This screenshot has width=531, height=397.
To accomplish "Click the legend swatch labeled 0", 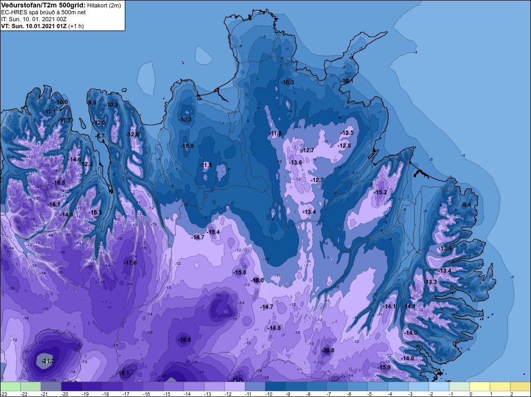I will pos(479,386).
